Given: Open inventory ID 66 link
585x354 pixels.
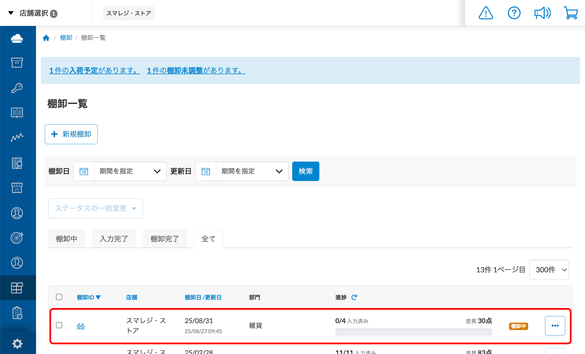Looking at the screenshot, I should (x=81, y=326).
